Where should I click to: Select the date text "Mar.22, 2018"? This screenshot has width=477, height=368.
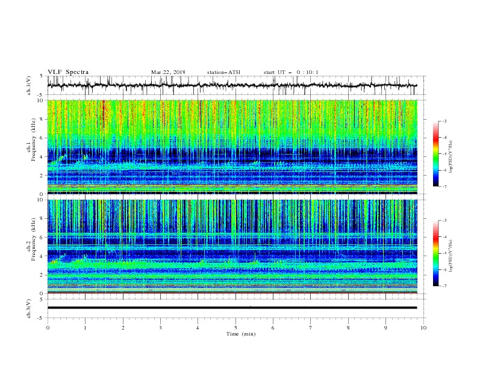click(x=168, y=72)
